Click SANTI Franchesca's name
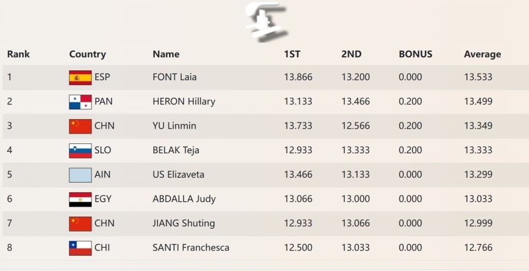The height and width of the screenshot is (271, 529). [191, 247]
